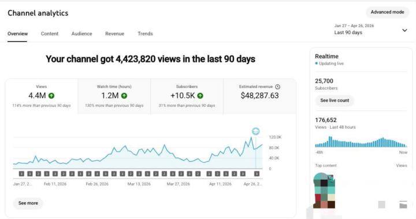Switch to the Audience tab
Viewport: 416px width, 219px height.
(x=81, y=34)
